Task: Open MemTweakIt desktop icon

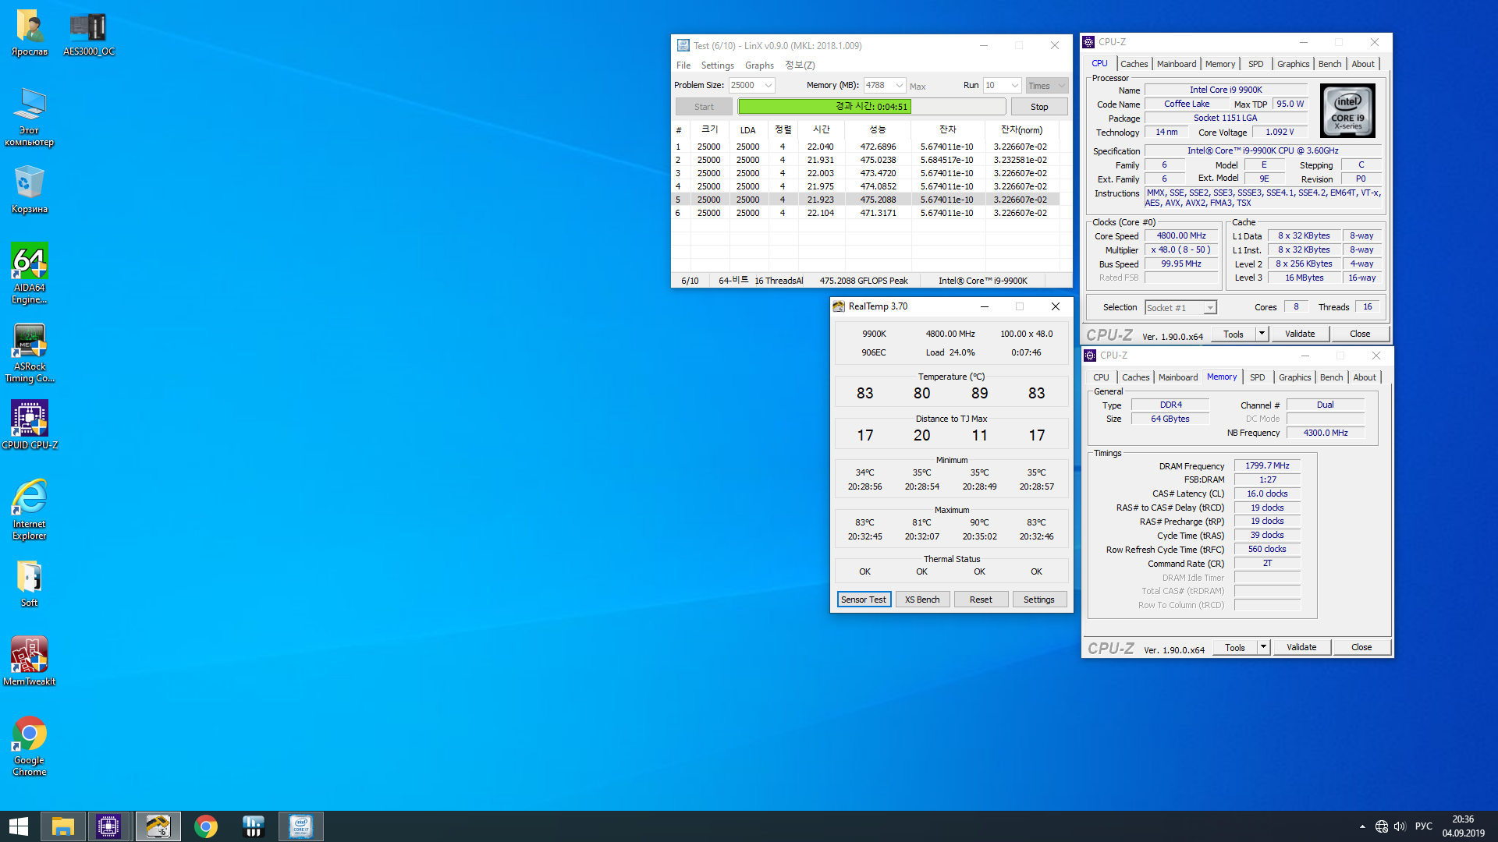Action: pos(30,655)
